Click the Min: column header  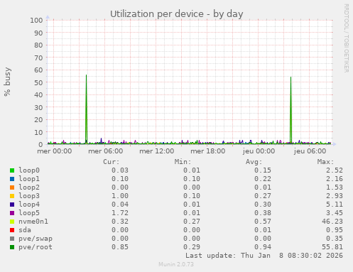[x=183, y=162]
